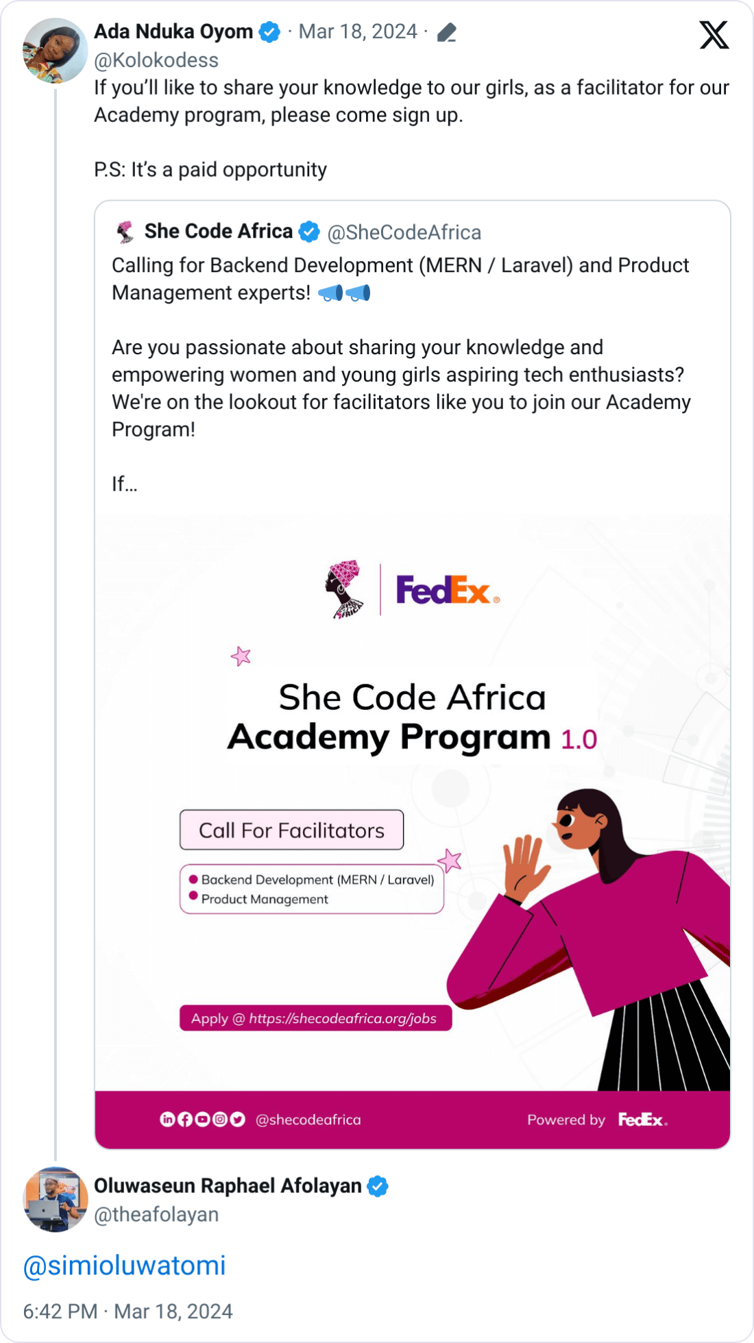Click the @simioluwatomi mention
Screen dimensions: 754x1343
(123, 1265)
